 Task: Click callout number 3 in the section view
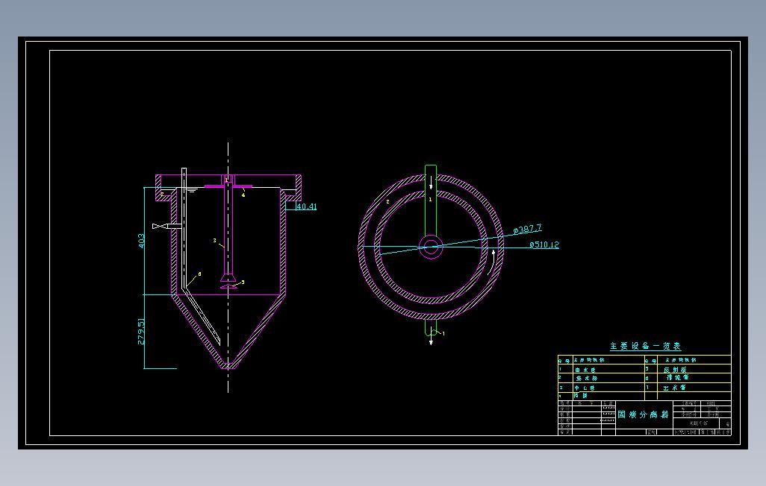[x=214, y=241]
